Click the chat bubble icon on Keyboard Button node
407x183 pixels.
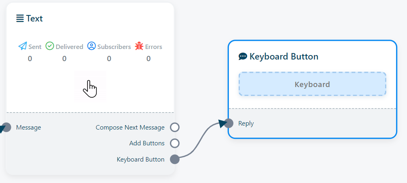click(x=243, y=56)
